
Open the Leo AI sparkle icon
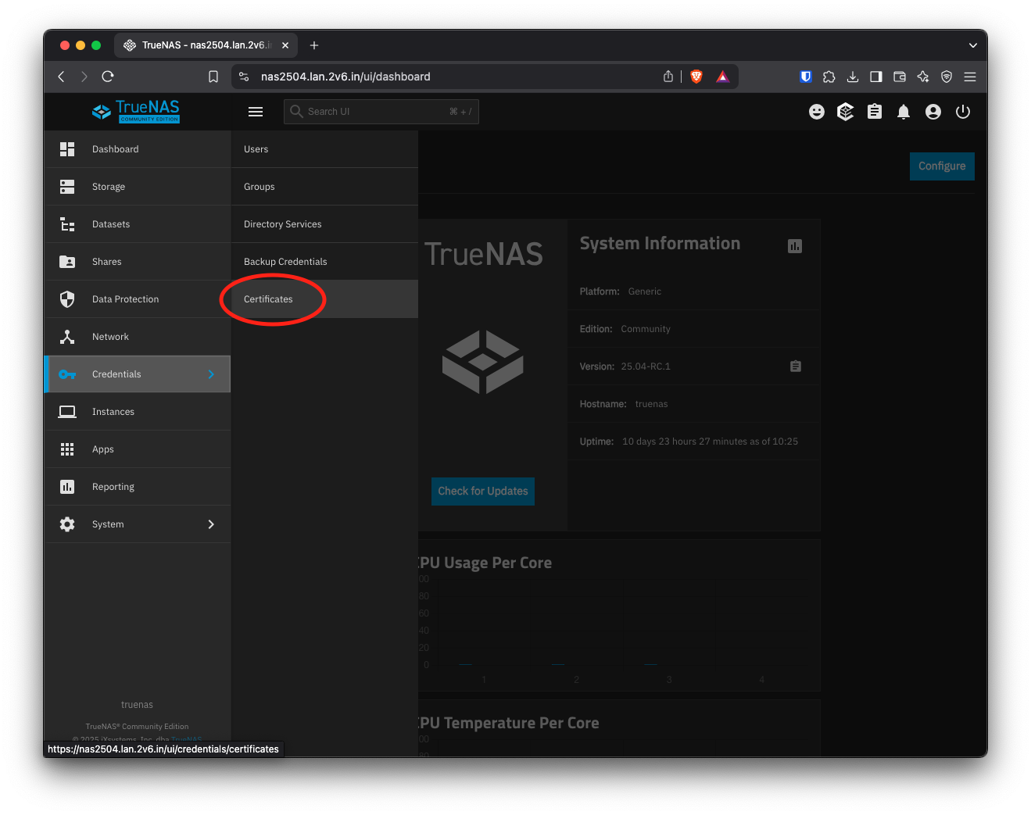coord(923,77)
